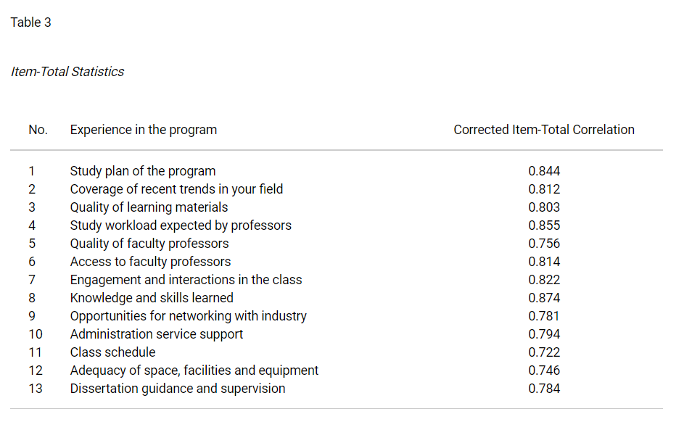Click Quality of learning materials text
Viewport: 684px width, 435px height.
pos(149,207)
